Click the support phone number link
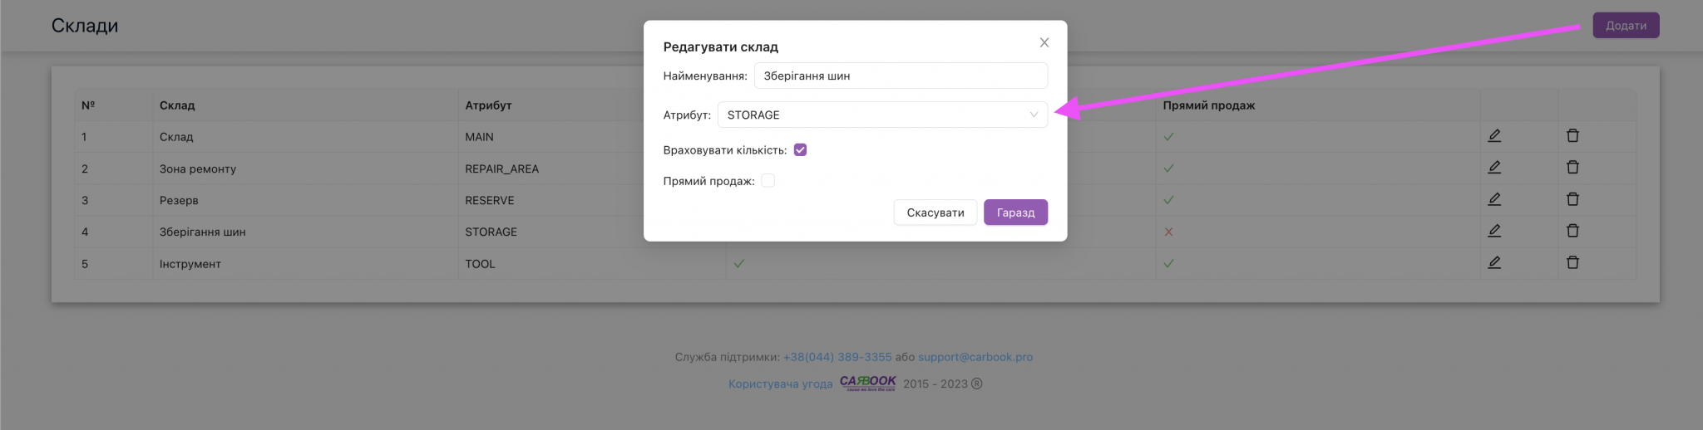Viewport: 1703px width, 430px height. pyautogui.click(x=837, y=357)
